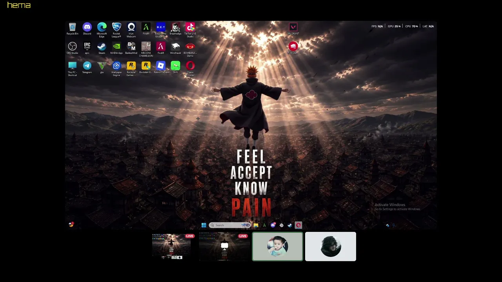Select the first LIVE screen share thumbnail
Viewport: 502px width, 282px height.
click(171, 246)
